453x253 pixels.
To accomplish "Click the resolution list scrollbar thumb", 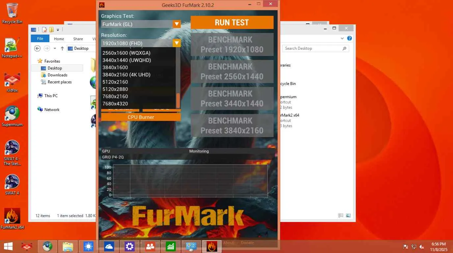I will pos(178,100).
